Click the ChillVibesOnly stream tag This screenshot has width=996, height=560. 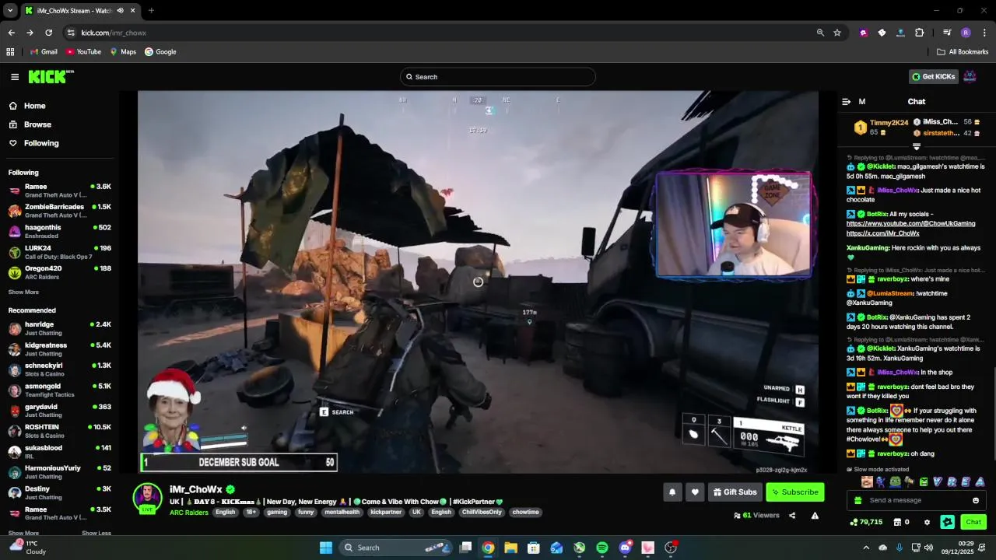(x=482, y=513)
